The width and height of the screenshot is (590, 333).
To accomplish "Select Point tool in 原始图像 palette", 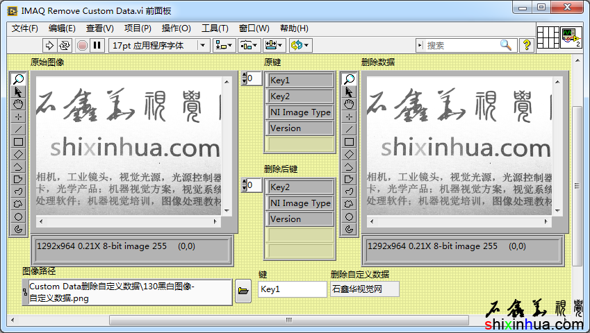I will point(18,117).
